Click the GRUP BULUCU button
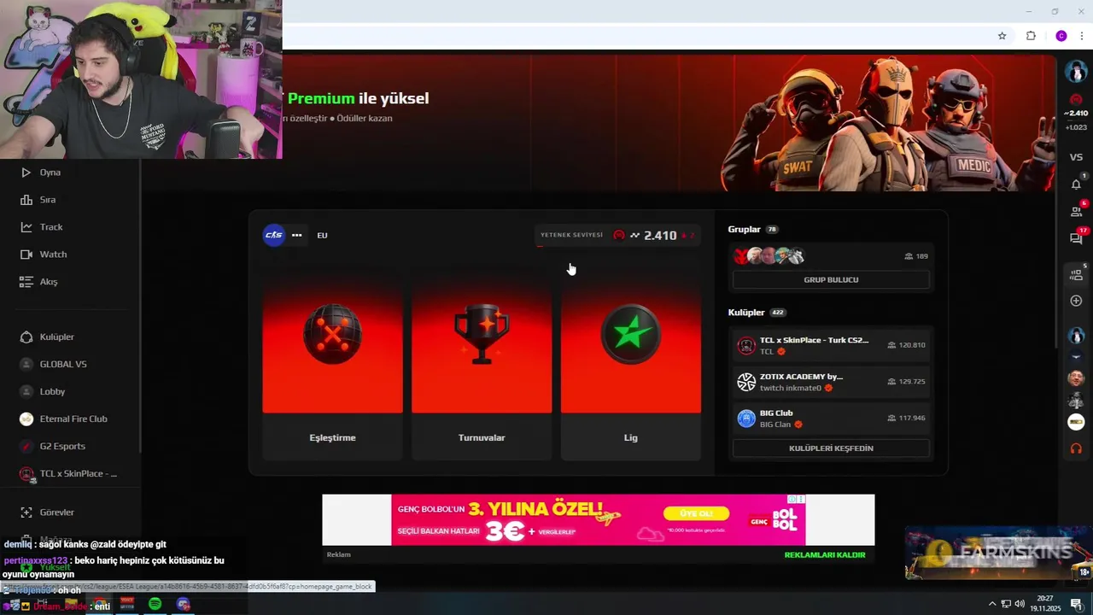1093x615 pixels. 831,279
